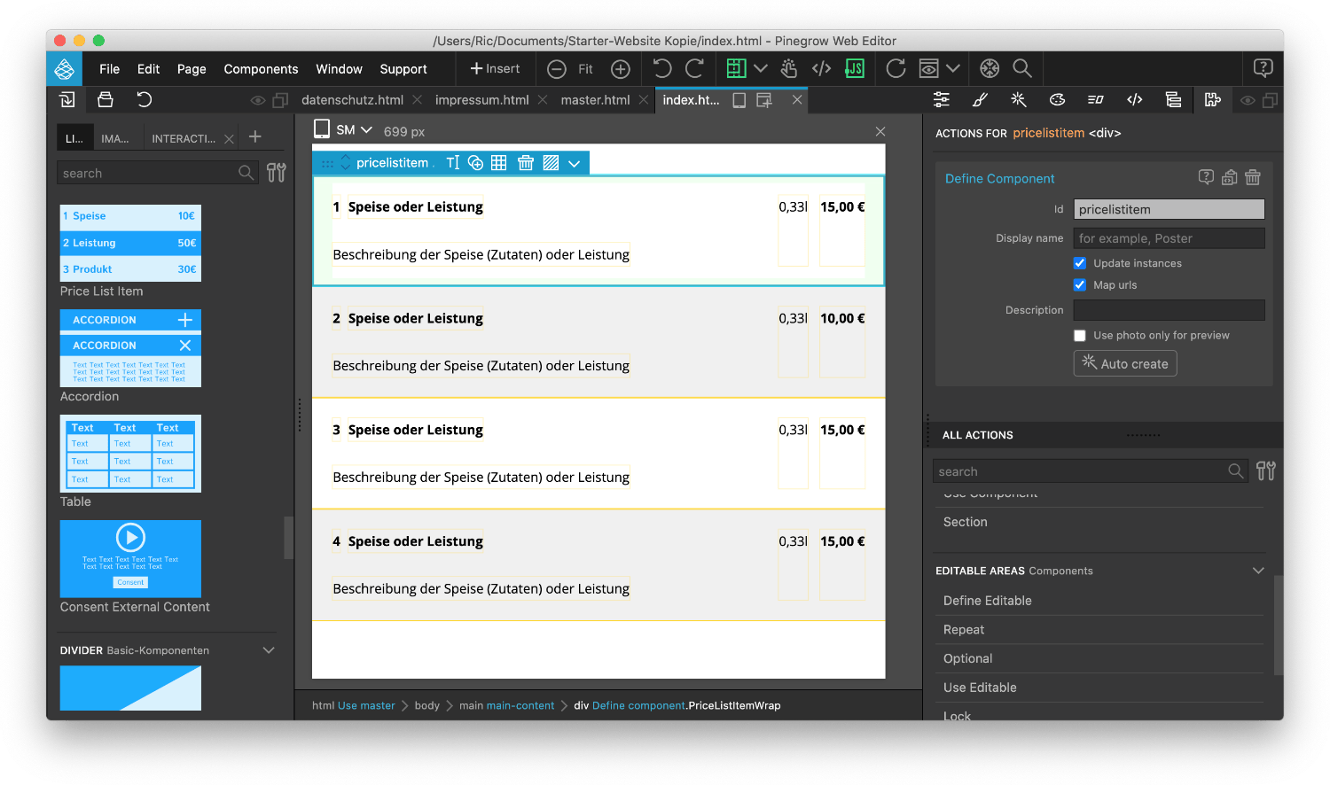Click the Define Component help icon
The image size is (1330, 785).
coord(1206,177)
